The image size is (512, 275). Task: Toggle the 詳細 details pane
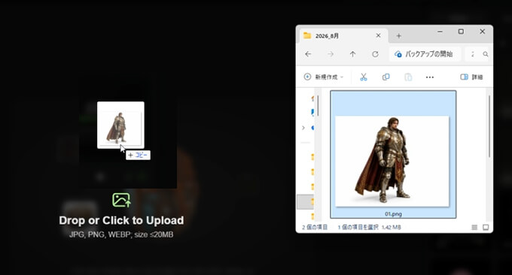[471, 77]
